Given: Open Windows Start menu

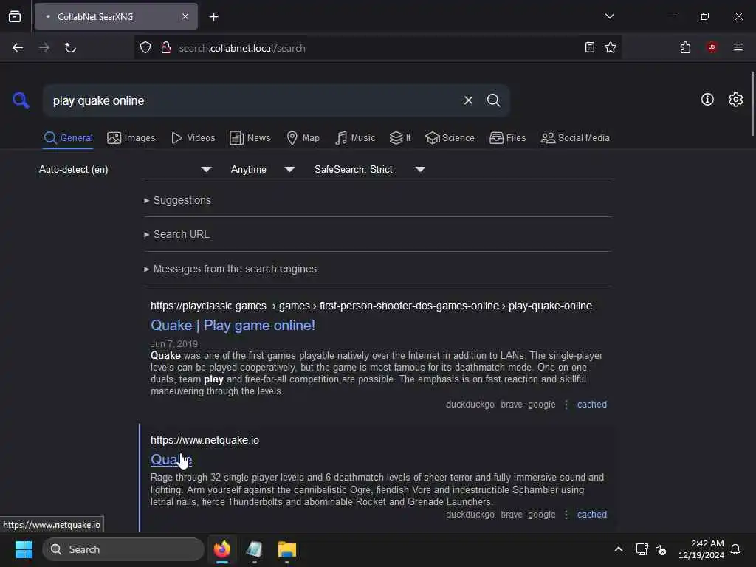Looking at the screenshot, I should point(24,549).
